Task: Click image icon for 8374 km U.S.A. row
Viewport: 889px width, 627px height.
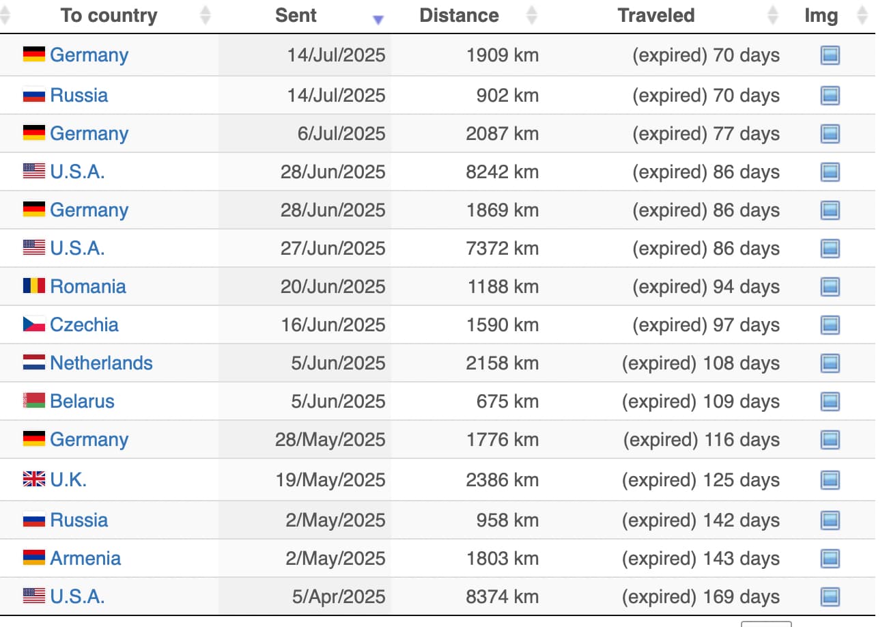Action: pos(830,596)
